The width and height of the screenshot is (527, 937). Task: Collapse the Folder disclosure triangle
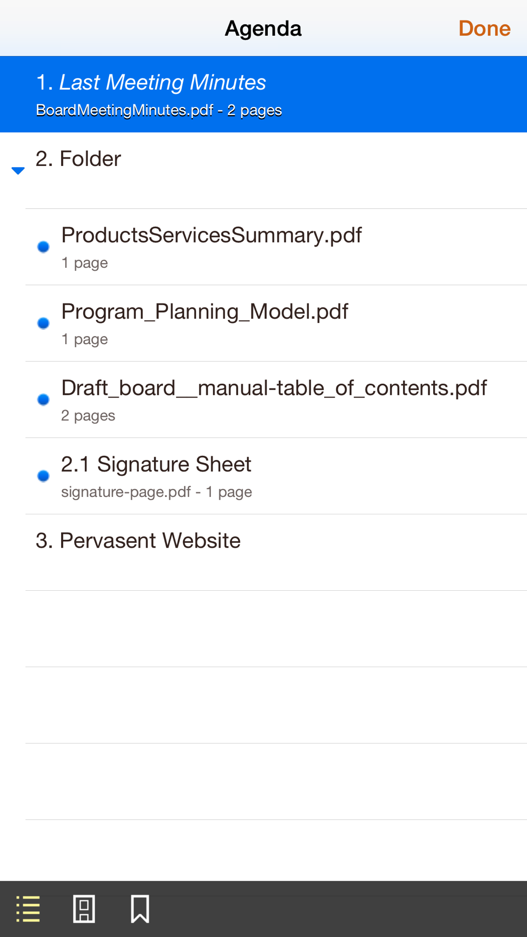(18, 170)
